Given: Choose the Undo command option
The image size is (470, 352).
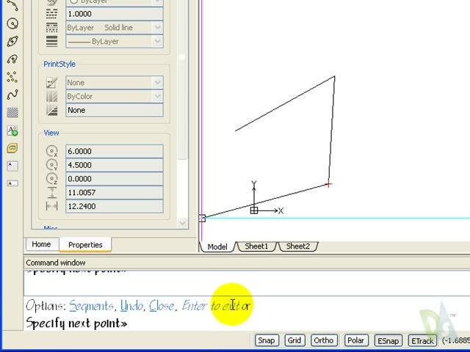Looking at the screenshot, I should (x=131, y=306).
